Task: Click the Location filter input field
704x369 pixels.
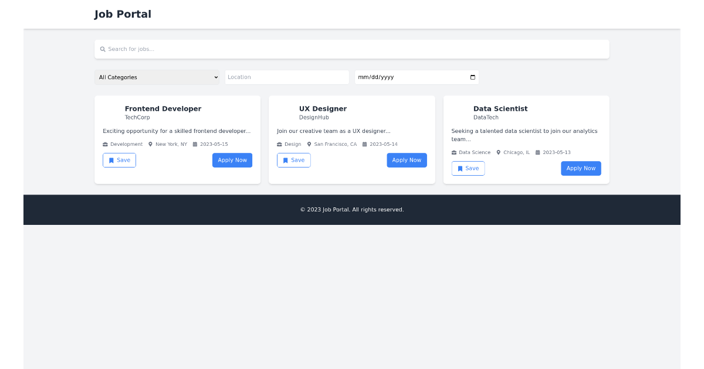Action: pyautogui.click(x=287, y=77)
